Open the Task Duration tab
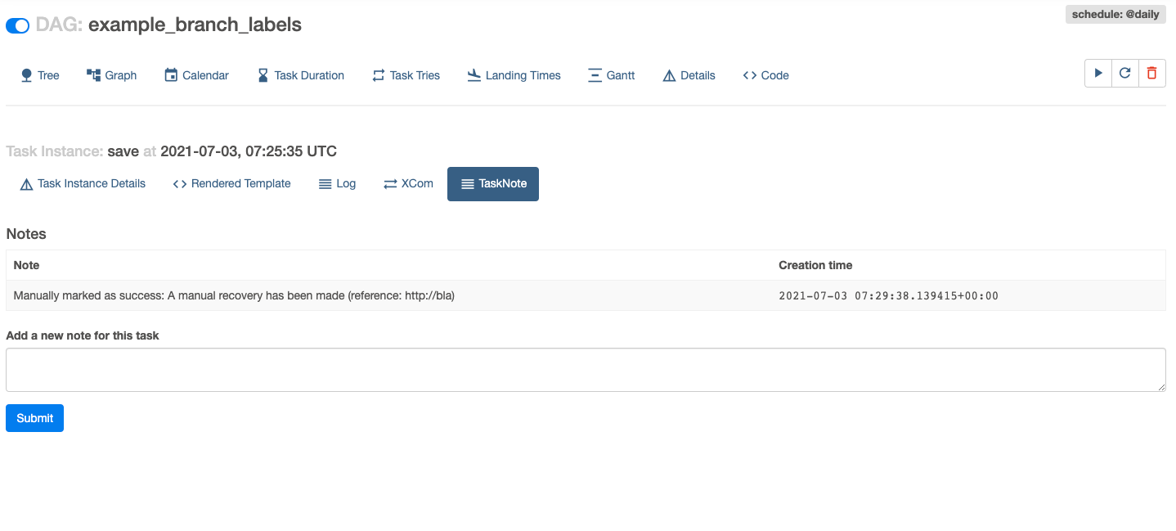Viewport: 1176px width, 531px height. coord(300,75)
